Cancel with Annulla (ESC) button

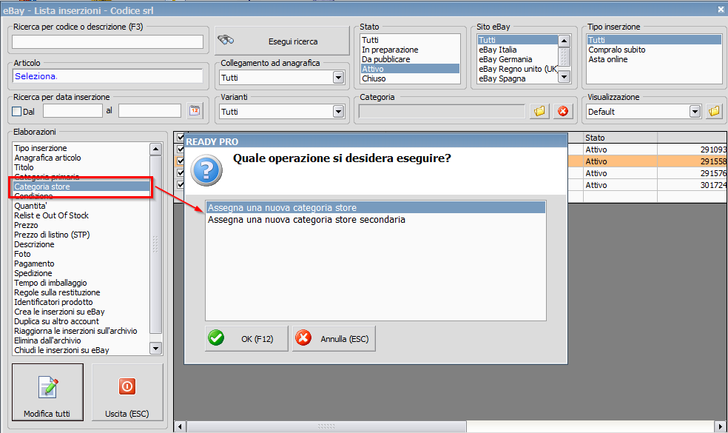pyautogui.click(x=334, y=338)
